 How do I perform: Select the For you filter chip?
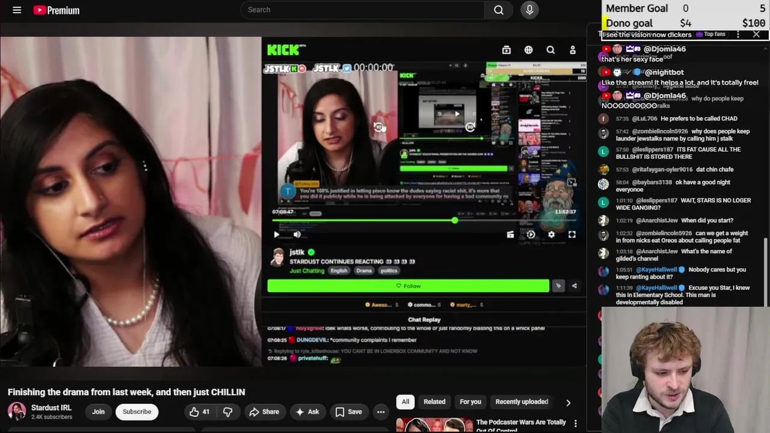[470, 402]
